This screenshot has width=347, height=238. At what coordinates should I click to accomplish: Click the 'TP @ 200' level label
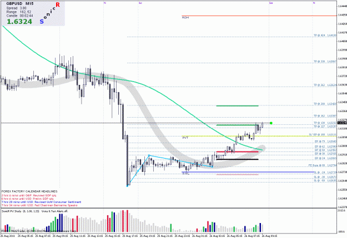325,104
